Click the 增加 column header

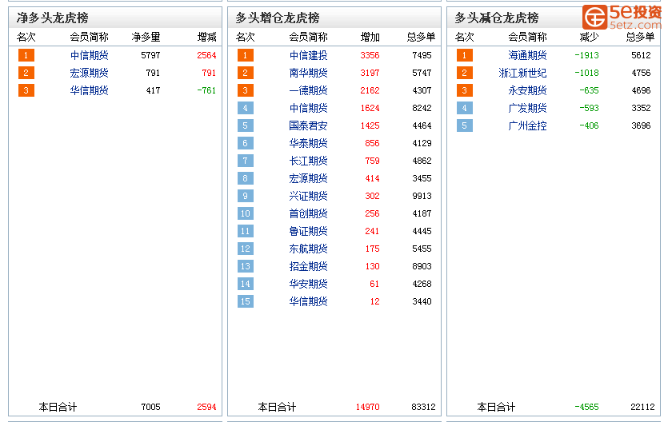[370, 38]
